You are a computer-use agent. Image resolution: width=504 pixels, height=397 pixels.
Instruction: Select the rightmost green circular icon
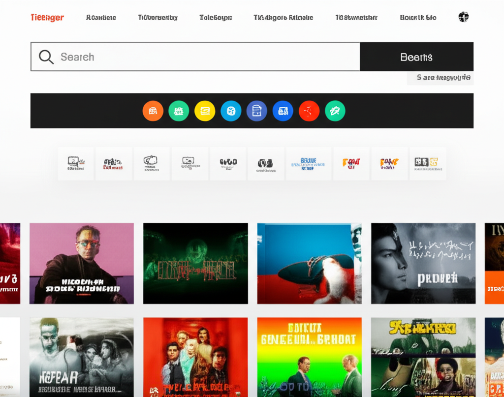[335, 111]
